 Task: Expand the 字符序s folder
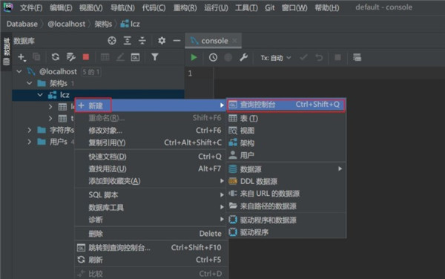click(x=29, y=131)
